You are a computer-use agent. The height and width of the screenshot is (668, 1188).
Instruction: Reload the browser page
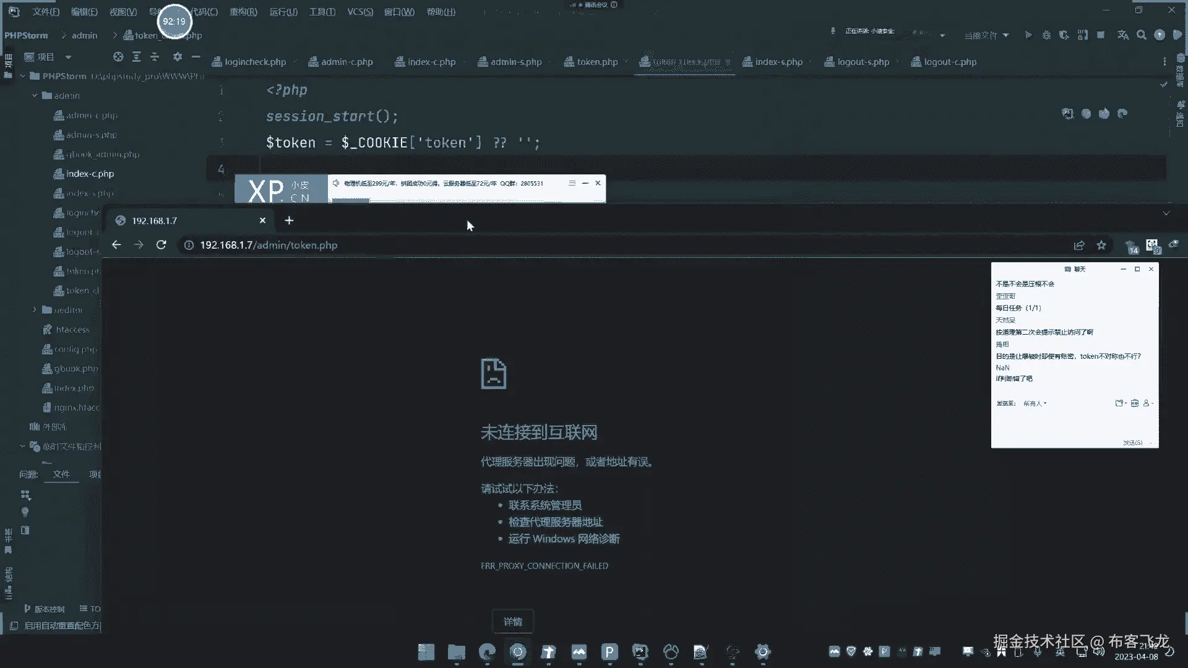click(x=161, y=245)
